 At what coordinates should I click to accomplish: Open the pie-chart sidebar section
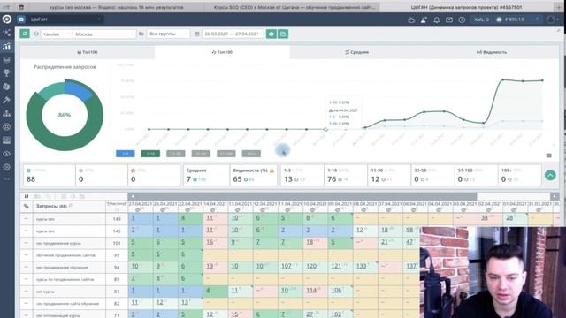[7, 87]
